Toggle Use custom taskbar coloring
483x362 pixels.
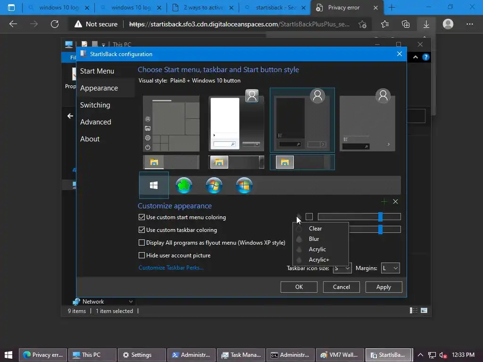(178, 230)
